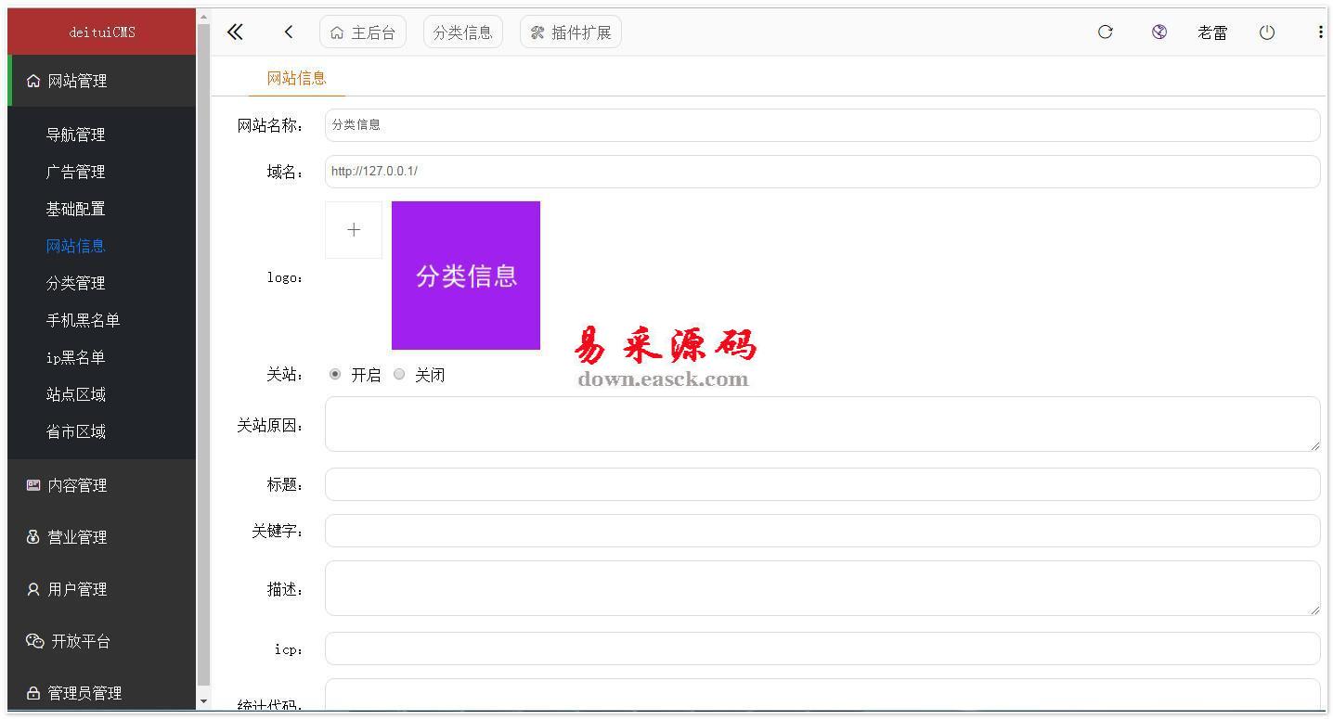Image resolution: width=1333 pixels, height=719 pixels.
Task: Click the 管理员管理 lock icon in sidebar
Action: pyautogui.click(x=33, y=692)
